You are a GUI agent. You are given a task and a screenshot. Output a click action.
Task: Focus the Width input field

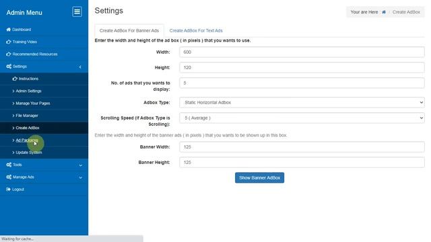[302, 52]
